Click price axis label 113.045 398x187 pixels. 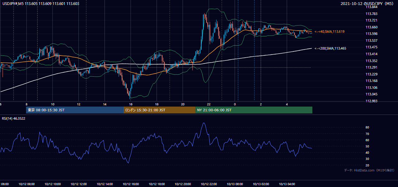(x=372, y=94)
